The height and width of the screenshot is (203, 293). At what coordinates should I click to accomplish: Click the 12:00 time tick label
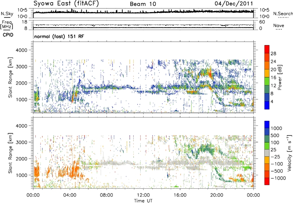(x=143, y=195)
